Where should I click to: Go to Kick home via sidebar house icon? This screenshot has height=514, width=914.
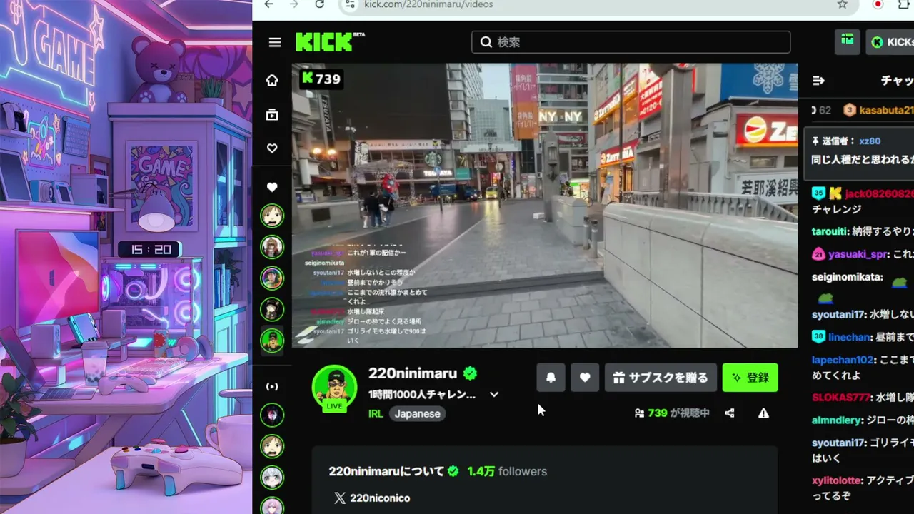click(272, 81)
